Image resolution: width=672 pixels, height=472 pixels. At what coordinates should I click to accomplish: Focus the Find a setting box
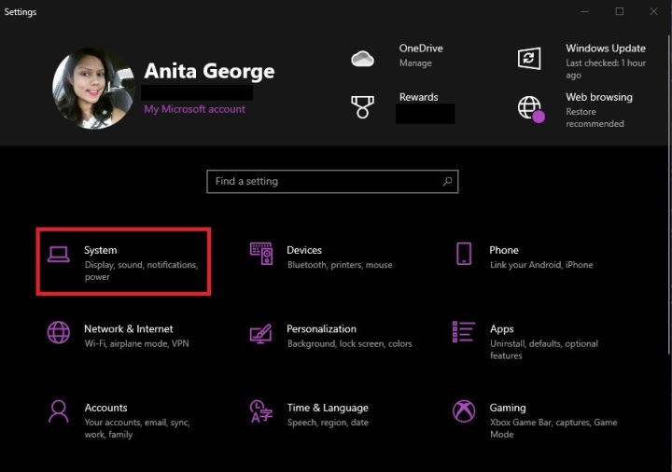point(332,182)
